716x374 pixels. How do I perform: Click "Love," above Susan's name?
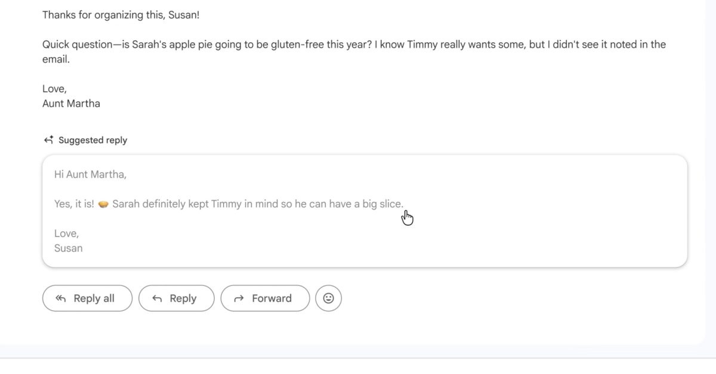point(66,233)
